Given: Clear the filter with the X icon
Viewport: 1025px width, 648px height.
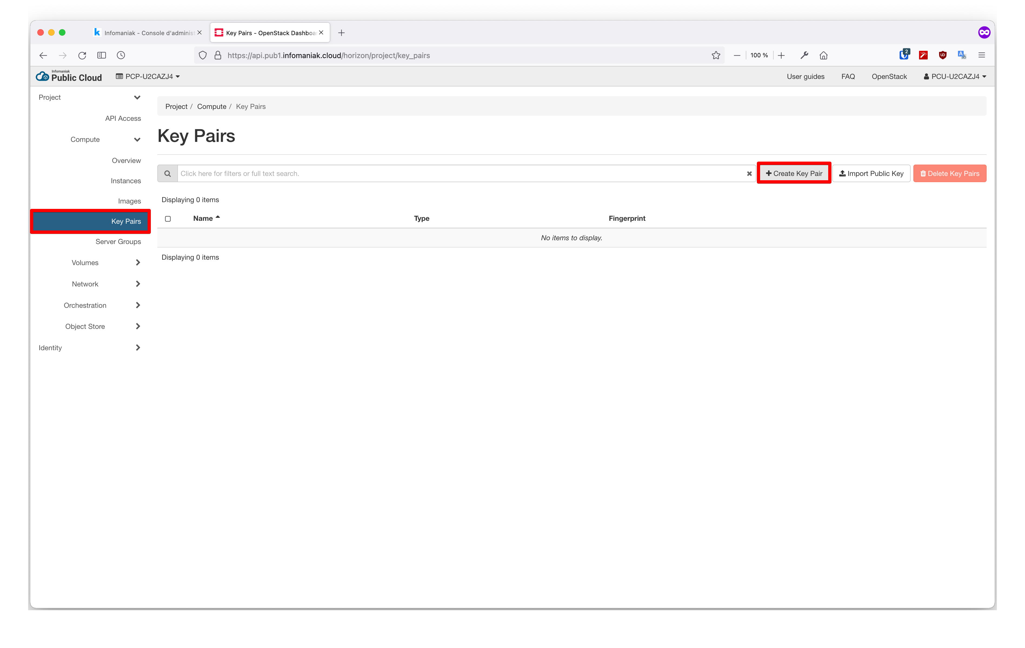Looking at the screenshot, I should click(x=749, y=173).
